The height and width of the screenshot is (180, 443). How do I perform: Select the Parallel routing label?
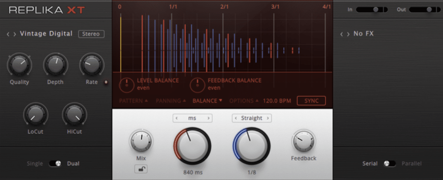[412, 164]
